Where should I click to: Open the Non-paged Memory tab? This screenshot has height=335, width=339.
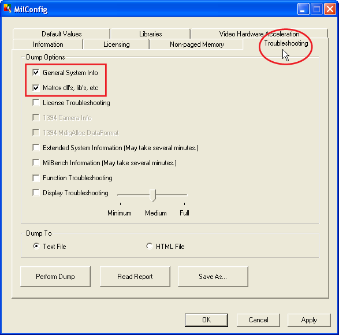(196, 44)
